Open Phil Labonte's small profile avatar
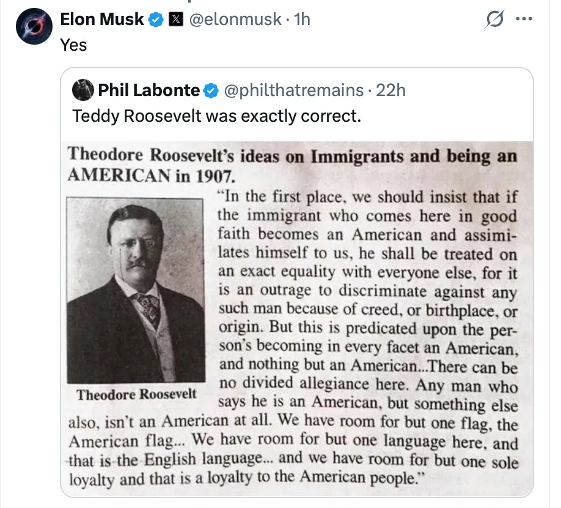 (x=83, y=90)
